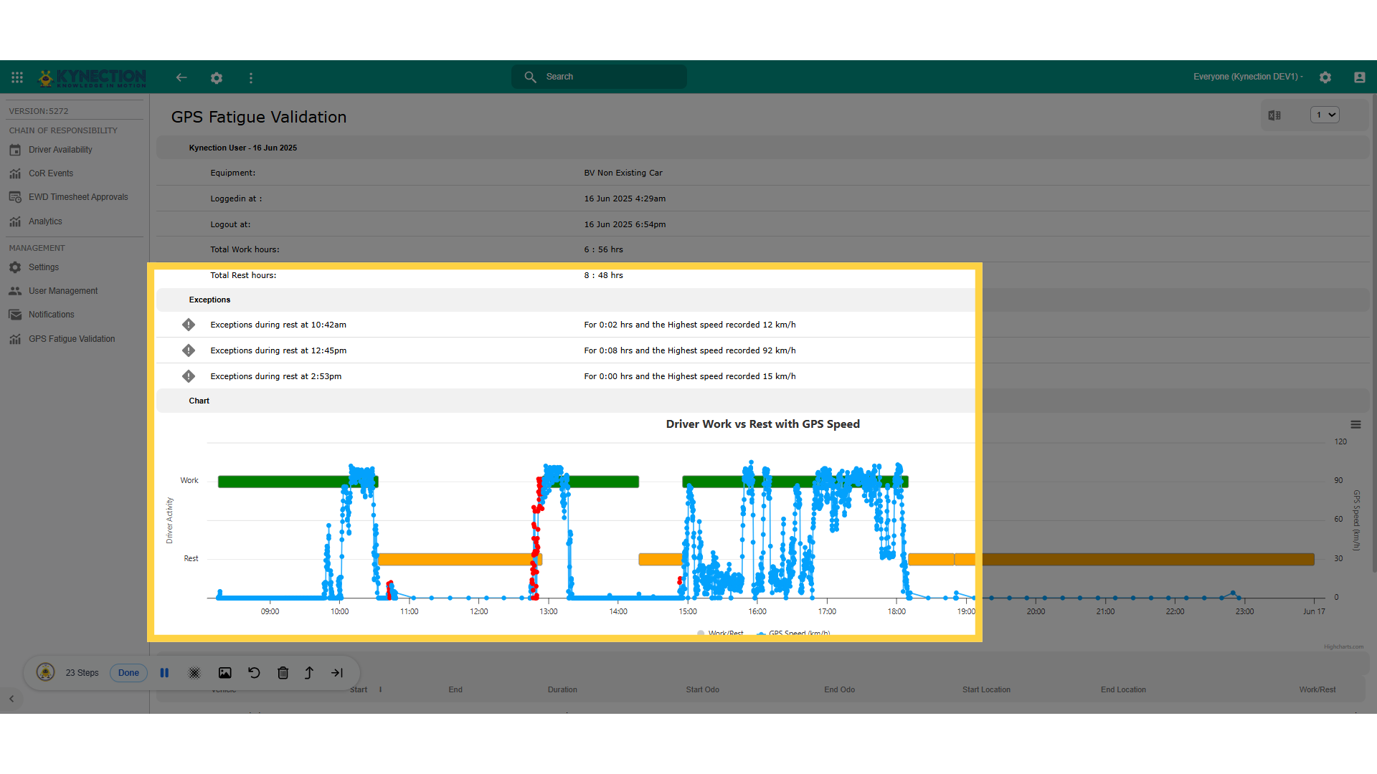Open page settings gear next to back arrow

pyautogui.click(x=217, y=77)
